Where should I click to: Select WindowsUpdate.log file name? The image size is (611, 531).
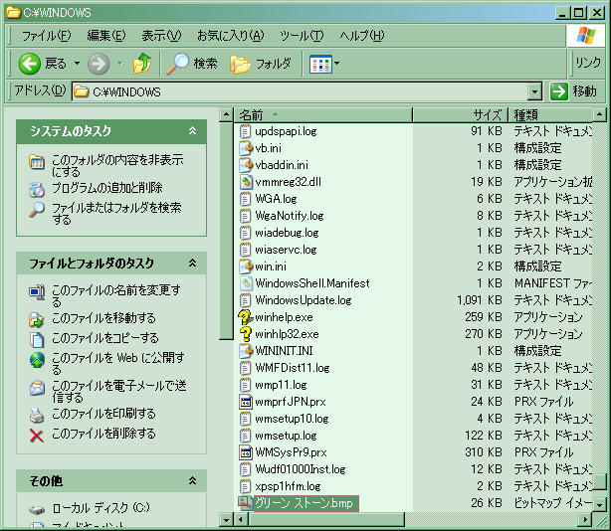[x=304, y=300]
